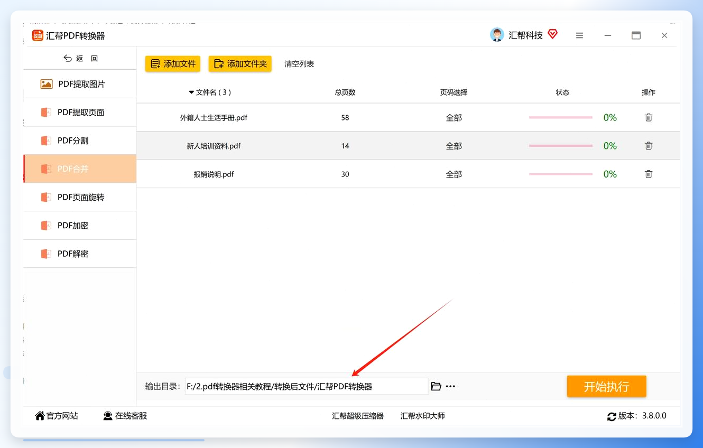Viewport: 703px width, 448px height.
Task: Go back using 返回 button
Action: click(x=80, y=58)
